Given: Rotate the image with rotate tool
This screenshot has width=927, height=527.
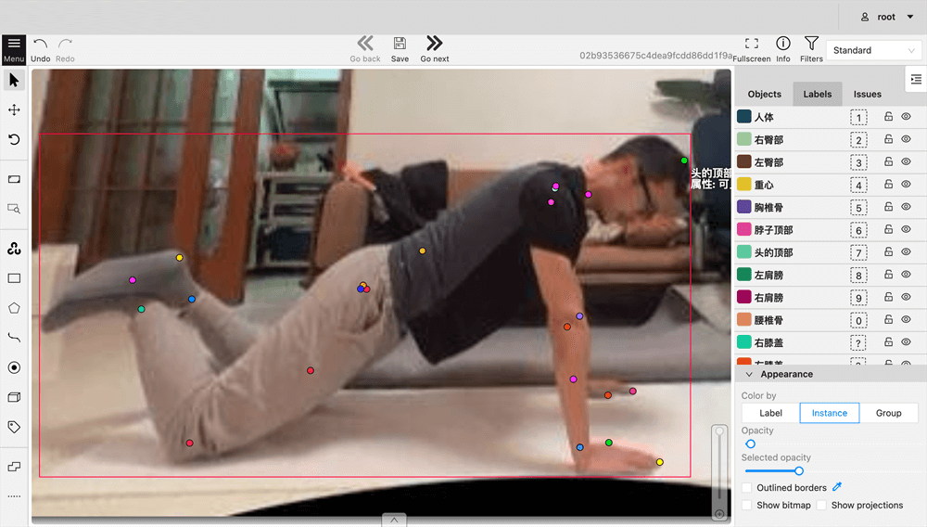Looking at the screenshot, I should click(x=14, y=139).
